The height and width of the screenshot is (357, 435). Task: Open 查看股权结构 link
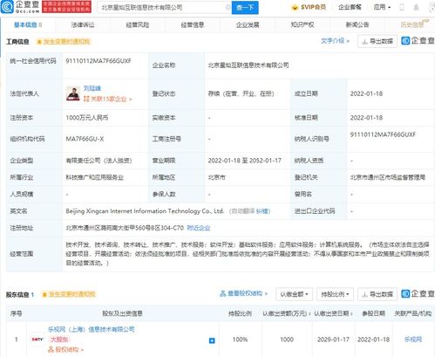tap(243, 294)
